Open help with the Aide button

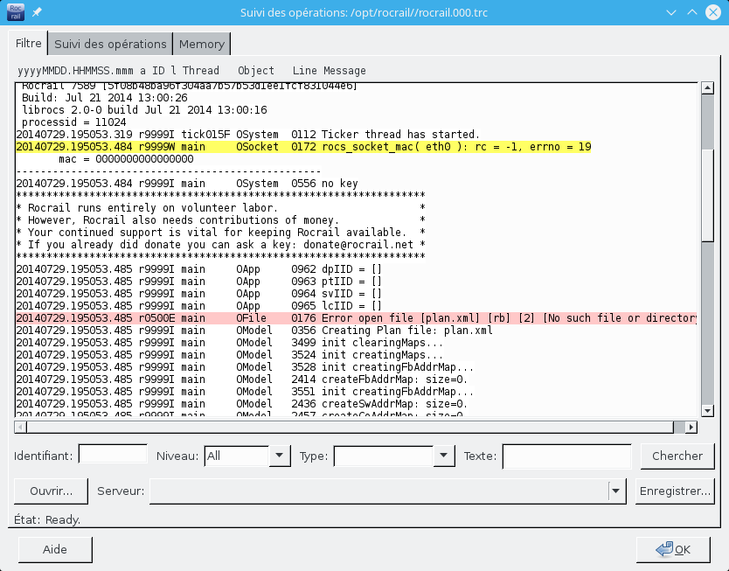point(55,550)
